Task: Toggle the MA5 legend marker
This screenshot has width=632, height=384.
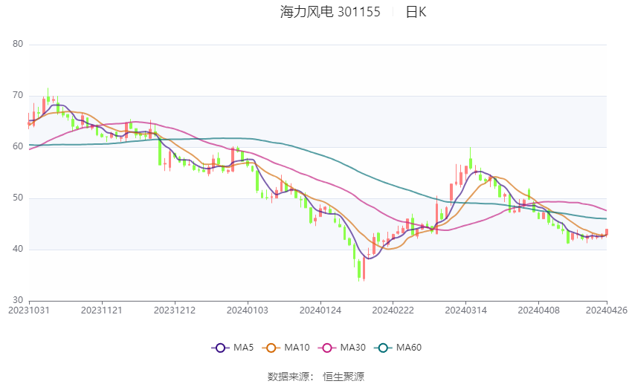Action: pyautogui.click(x=220, y=348)
